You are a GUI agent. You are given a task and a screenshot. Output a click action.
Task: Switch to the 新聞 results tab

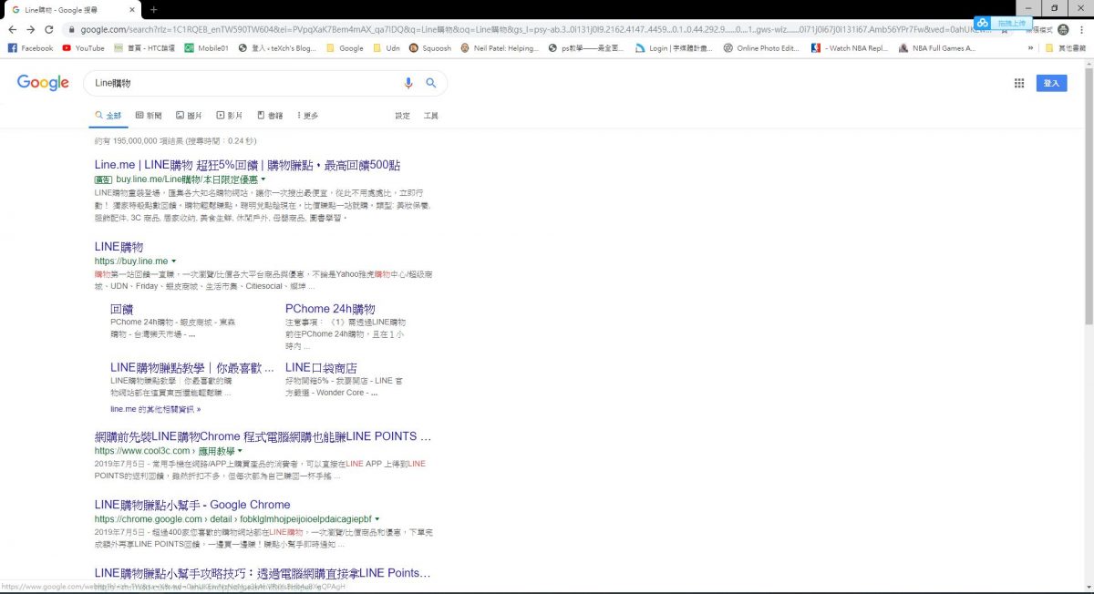(x=149, y=116)
